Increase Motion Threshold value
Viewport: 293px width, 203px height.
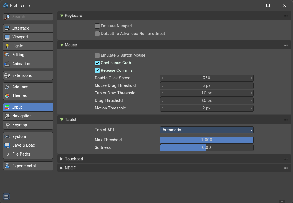251,108
